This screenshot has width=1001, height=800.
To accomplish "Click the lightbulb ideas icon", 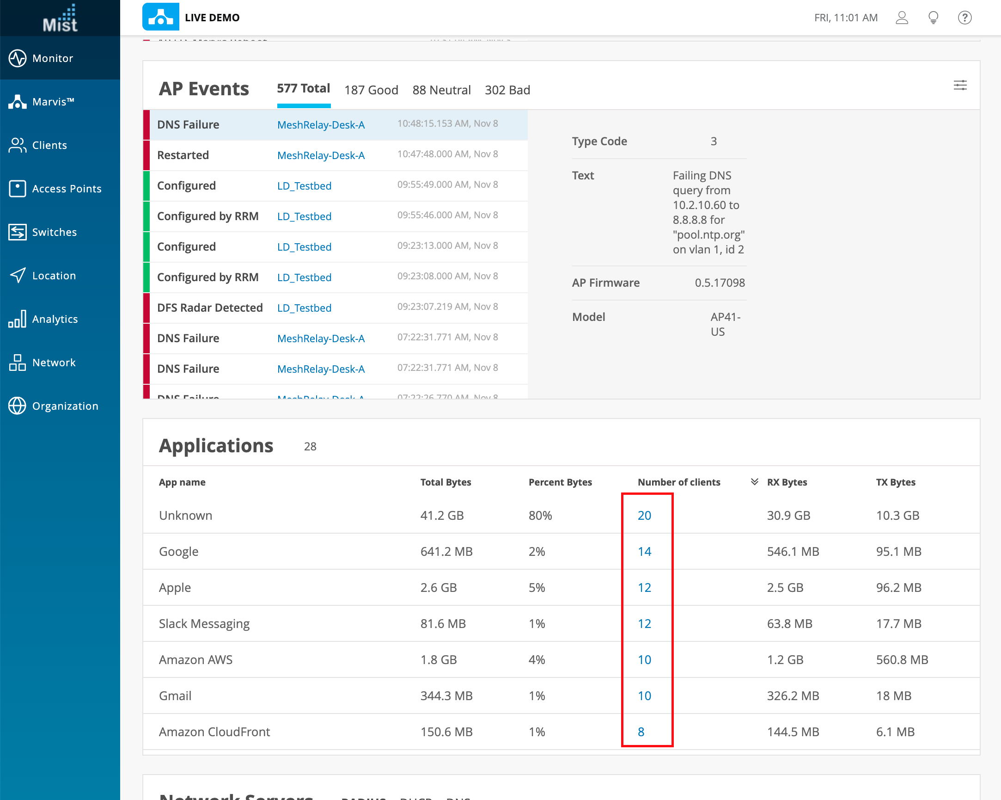I will [933, 18].
